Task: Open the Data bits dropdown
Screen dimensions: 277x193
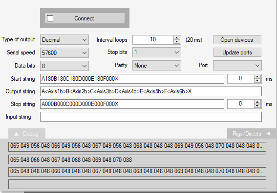Action: coord(64,66)
